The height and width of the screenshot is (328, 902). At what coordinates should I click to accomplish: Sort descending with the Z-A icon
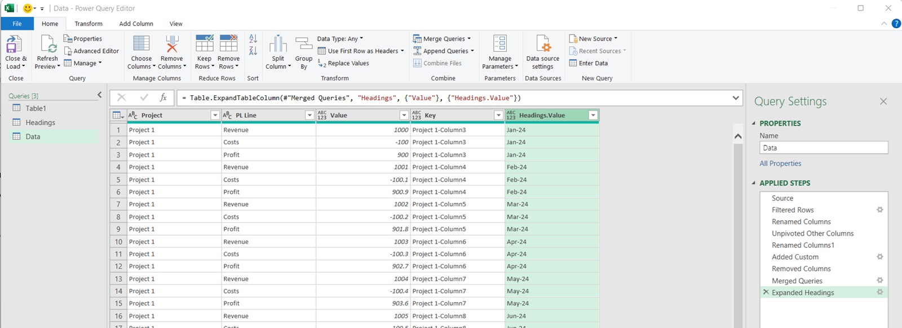tap(253, 51)
